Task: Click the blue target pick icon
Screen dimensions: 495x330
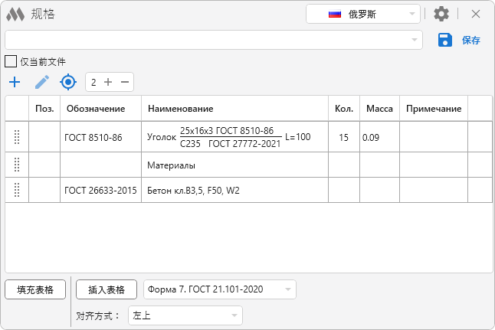Action: point(69,82)
